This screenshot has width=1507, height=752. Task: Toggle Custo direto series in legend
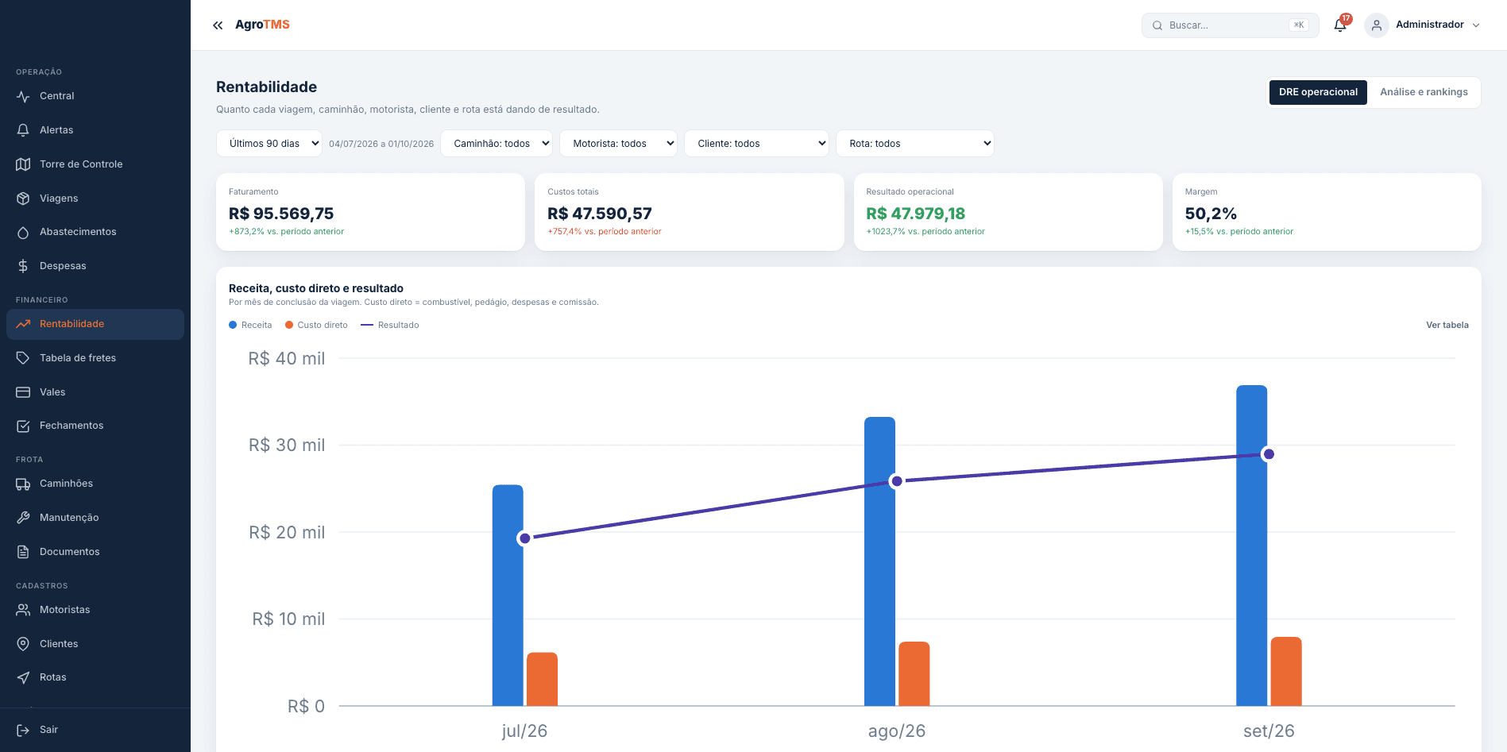[x=316, y=325]
